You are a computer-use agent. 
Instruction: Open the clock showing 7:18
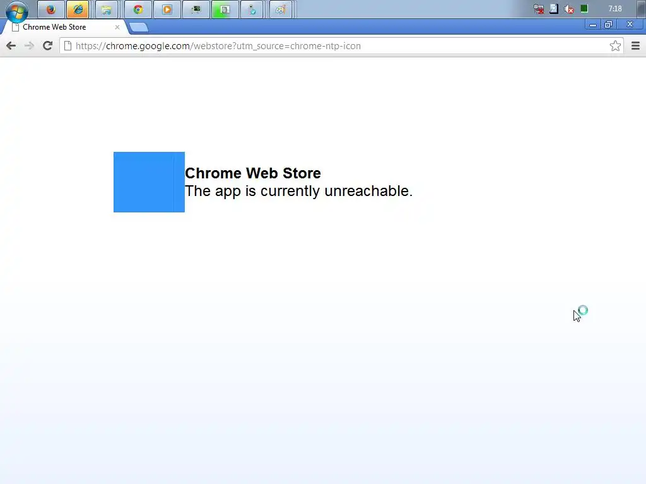(614, 9)
